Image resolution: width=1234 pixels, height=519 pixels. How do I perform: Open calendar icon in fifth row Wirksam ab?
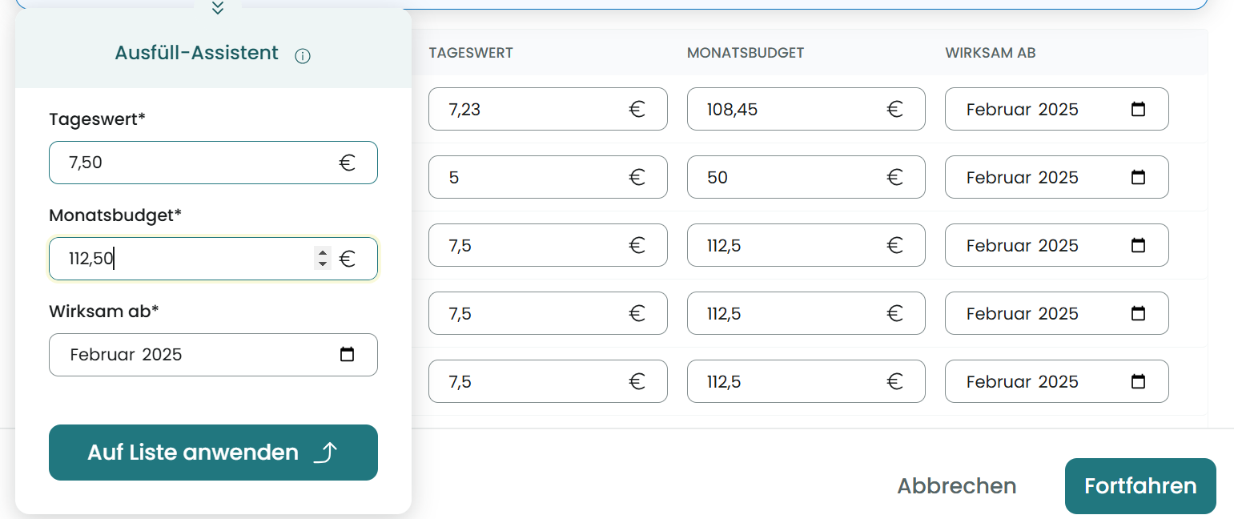[1138, 382]
